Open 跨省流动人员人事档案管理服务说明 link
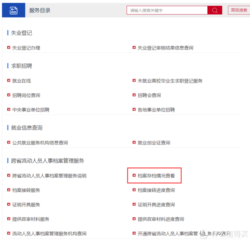250x241 pixels. tap(50, 176)
